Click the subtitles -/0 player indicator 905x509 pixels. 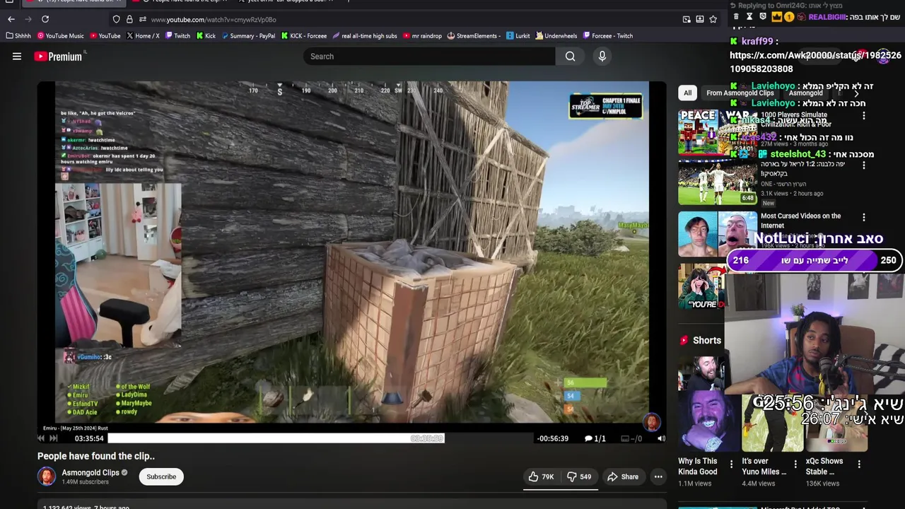click(x=631, y=438)
